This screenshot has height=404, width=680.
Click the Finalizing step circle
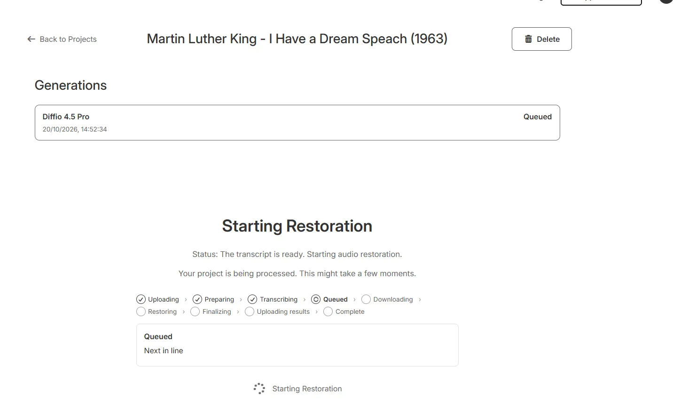pos(195,311)
